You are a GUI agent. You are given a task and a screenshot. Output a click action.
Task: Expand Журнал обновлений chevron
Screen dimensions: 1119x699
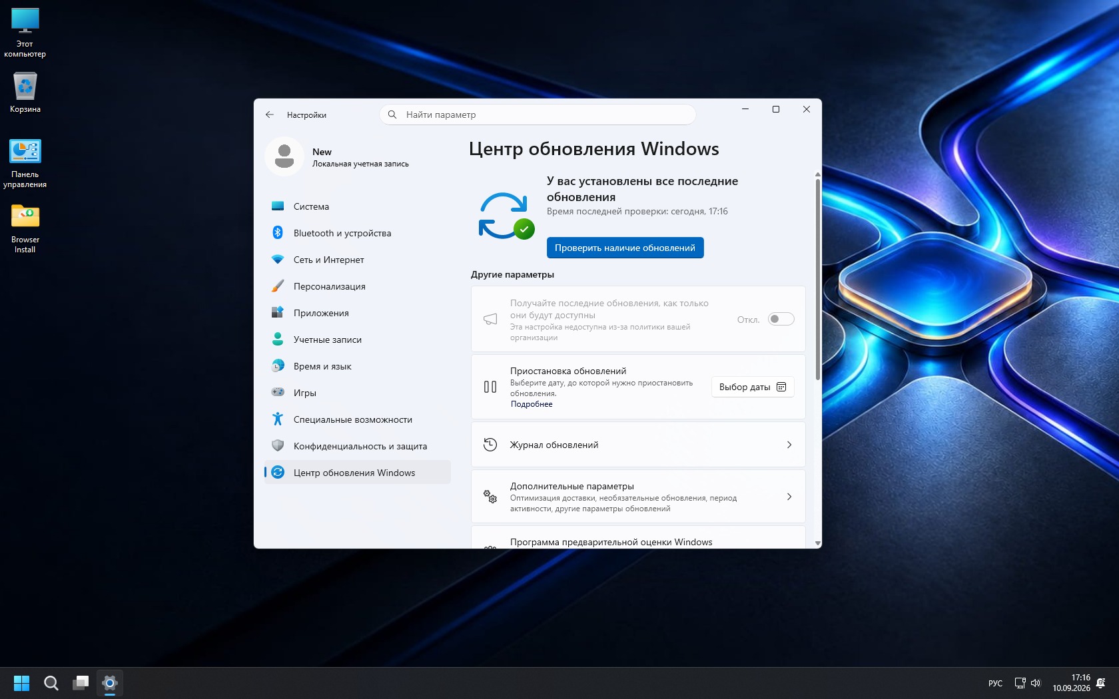pyautogui.click(x=789, y=445)
